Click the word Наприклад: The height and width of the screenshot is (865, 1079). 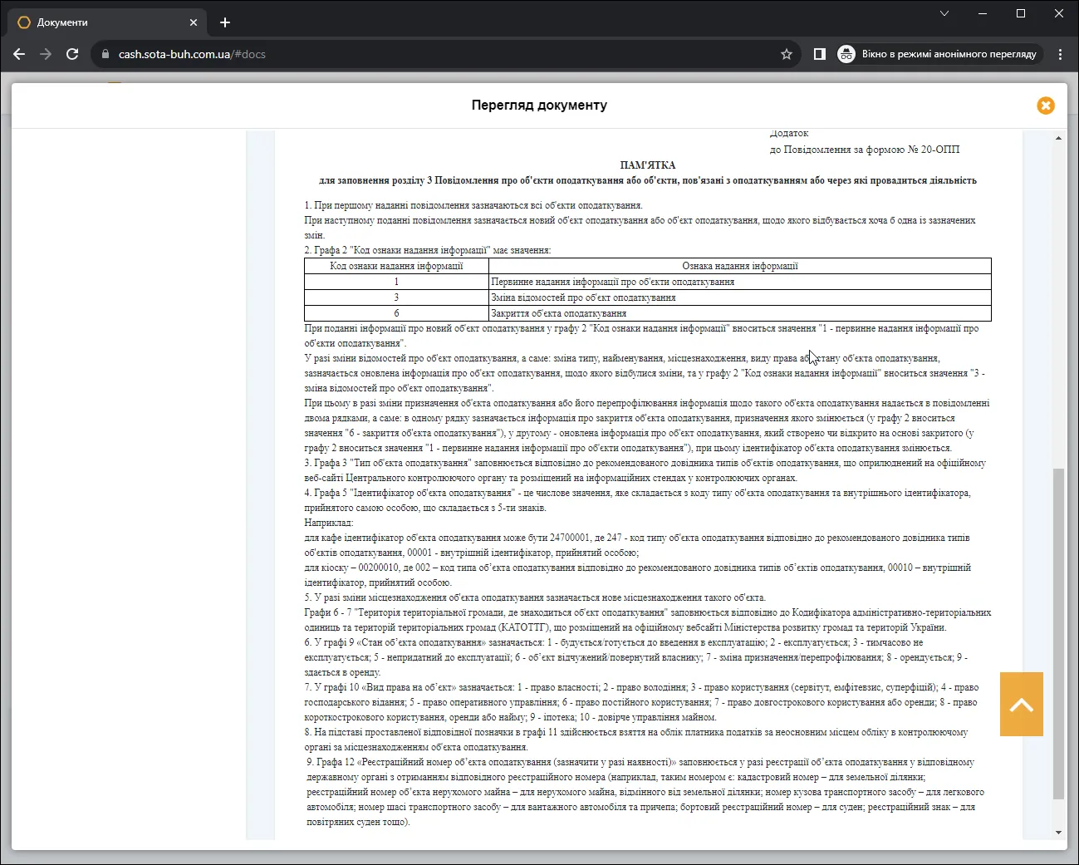pos(329,523)
